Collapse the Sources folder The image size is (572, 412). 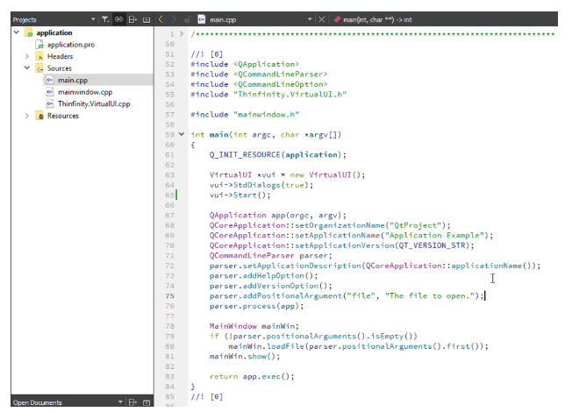coord(27,67)
